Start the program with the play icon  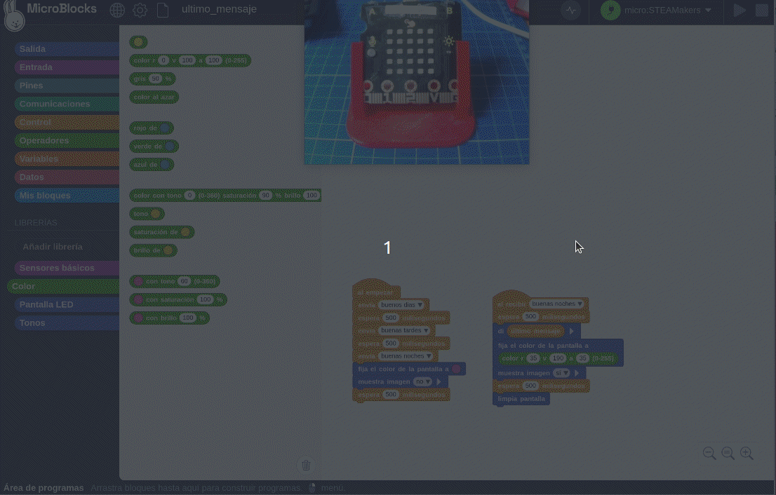[x=740, y=11]
